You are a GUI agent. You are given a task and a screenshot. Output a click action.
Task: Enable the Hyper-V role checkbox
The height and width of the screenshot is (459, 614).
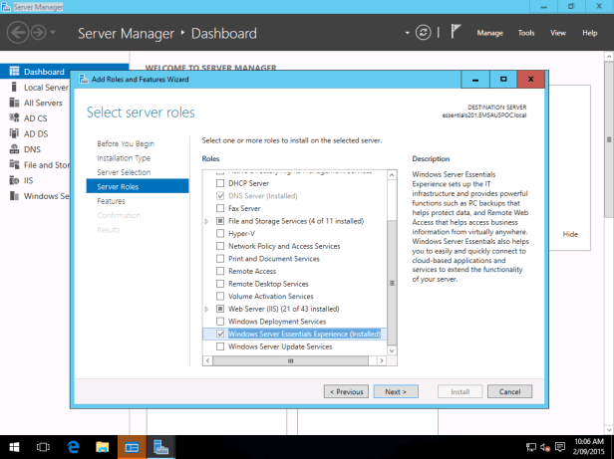220,233
